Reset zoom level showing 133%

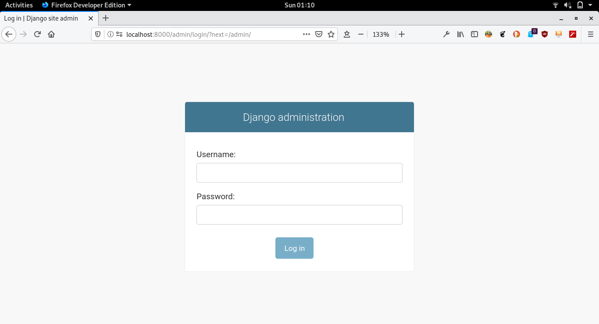(381, 34)
